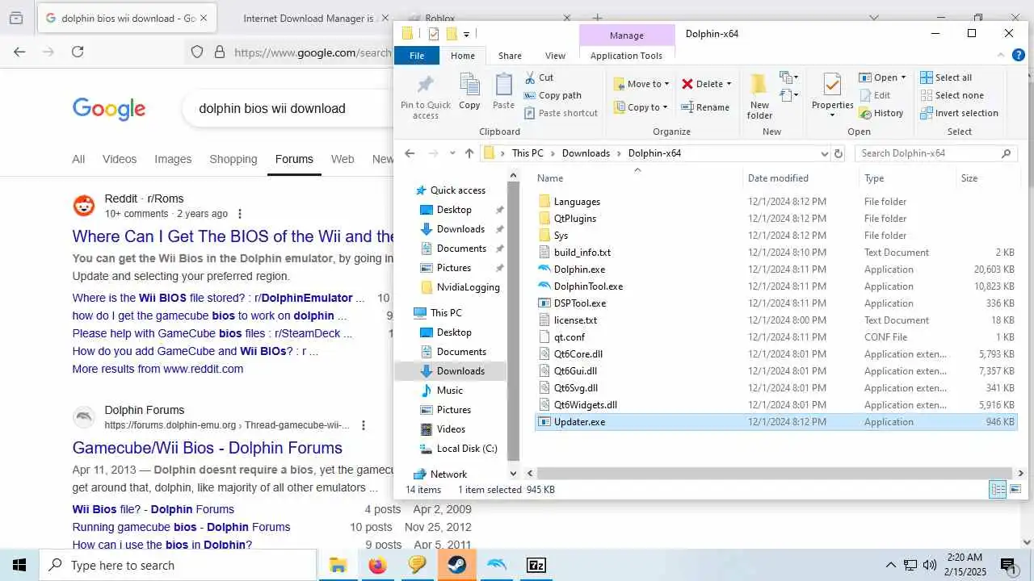The height and width of the screenshot is (581, 1034).
Task: Switch to Large icons view in status bar
Action: [x=1015, y=489]
